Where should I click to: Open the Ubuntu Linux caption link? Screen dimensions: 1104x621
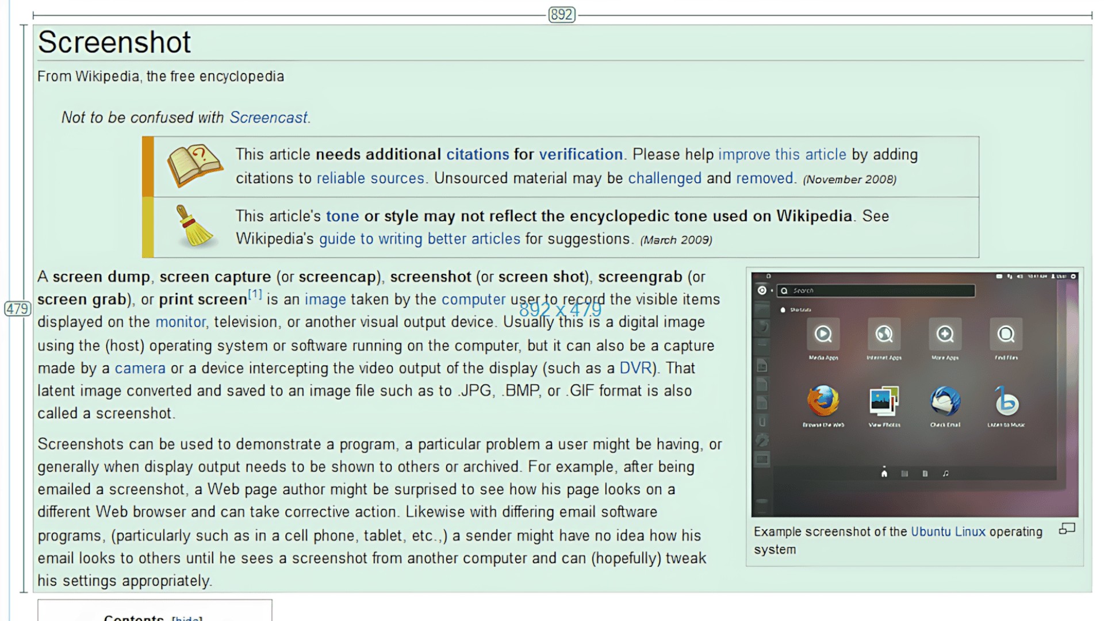[x=948, y=532]
